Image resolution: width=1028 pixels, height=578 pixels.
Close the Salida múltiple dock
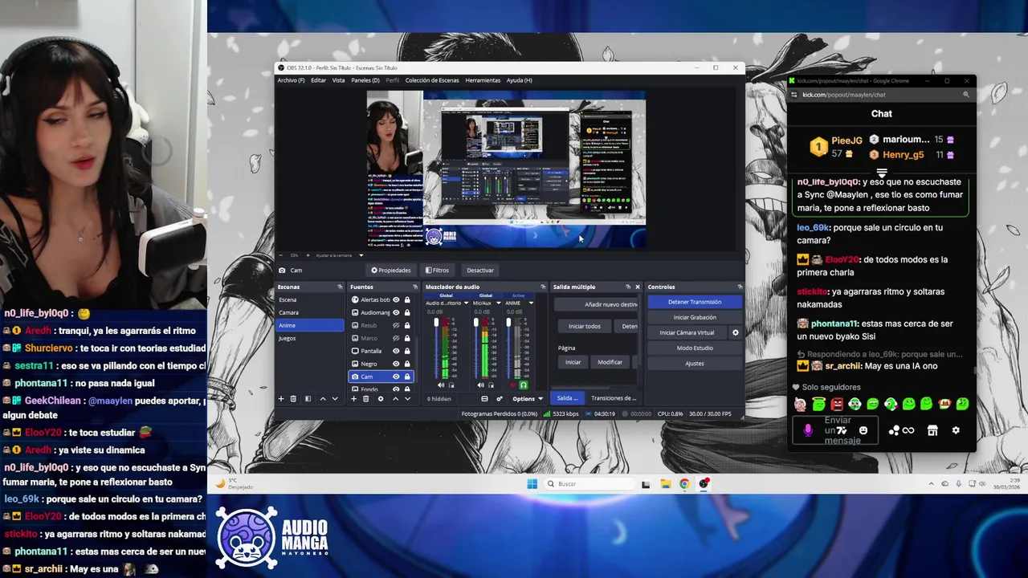point(638,287)
